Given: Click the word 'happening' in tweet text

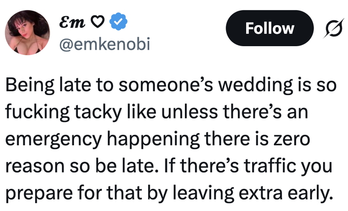Looking at the screenshot, I should 153,140.
